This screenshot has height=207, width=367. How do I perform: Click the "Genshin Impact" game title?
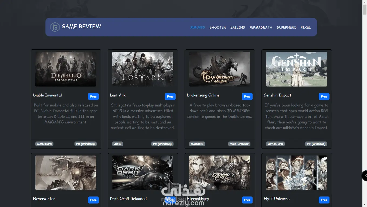click(277, 95)
